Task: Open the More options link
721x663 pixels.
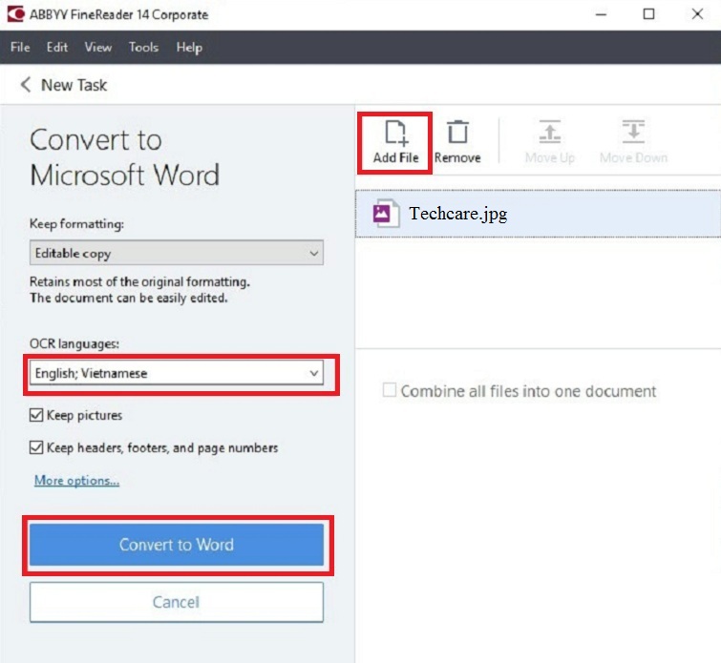Action: tap(76, 481)
